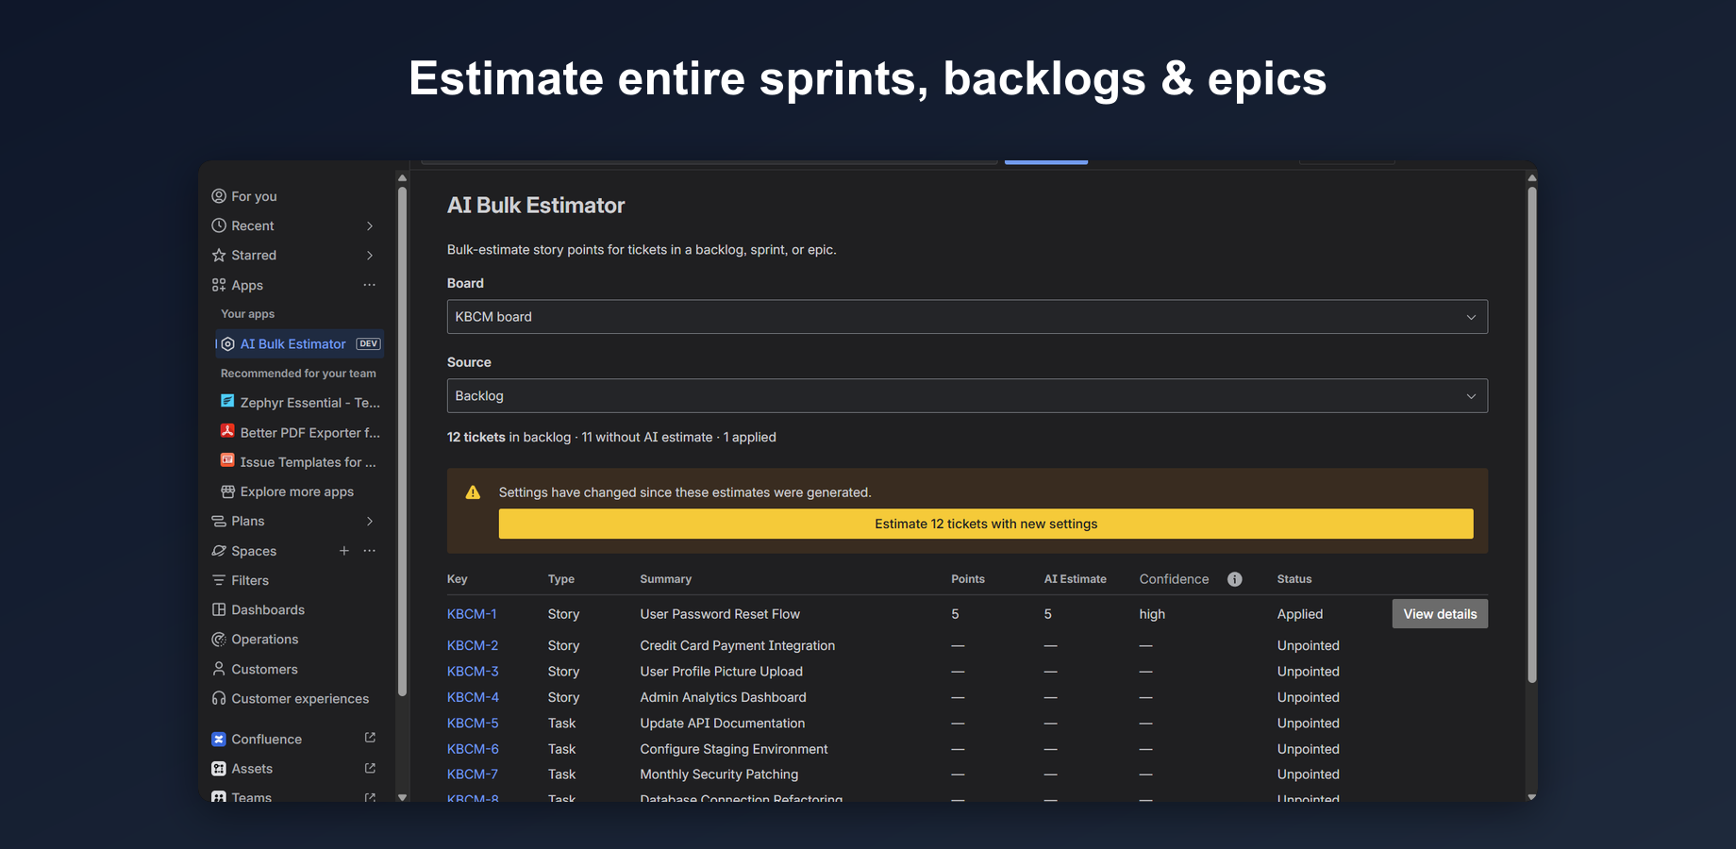The height and width of the screenshot is (849, 1736).
Task: Add a new space with plus icon
Action: 344,551
